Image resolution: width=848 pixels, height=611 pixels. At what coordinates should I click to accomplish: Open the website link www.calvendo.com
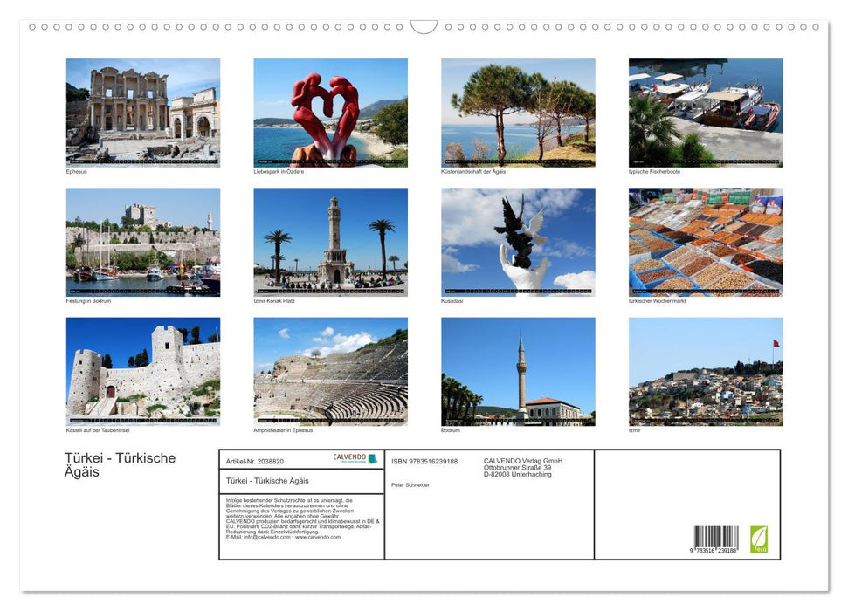(x=318, y=537)
